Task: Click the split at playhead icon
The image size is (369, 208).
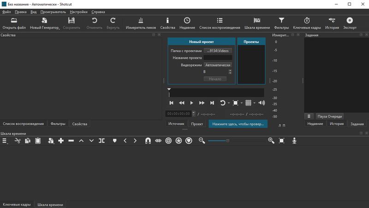Action: (101, 141)
